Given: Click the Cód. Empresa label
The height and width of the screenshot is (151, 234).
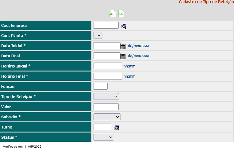Looking at the screenshot, I should coord(14,25).
